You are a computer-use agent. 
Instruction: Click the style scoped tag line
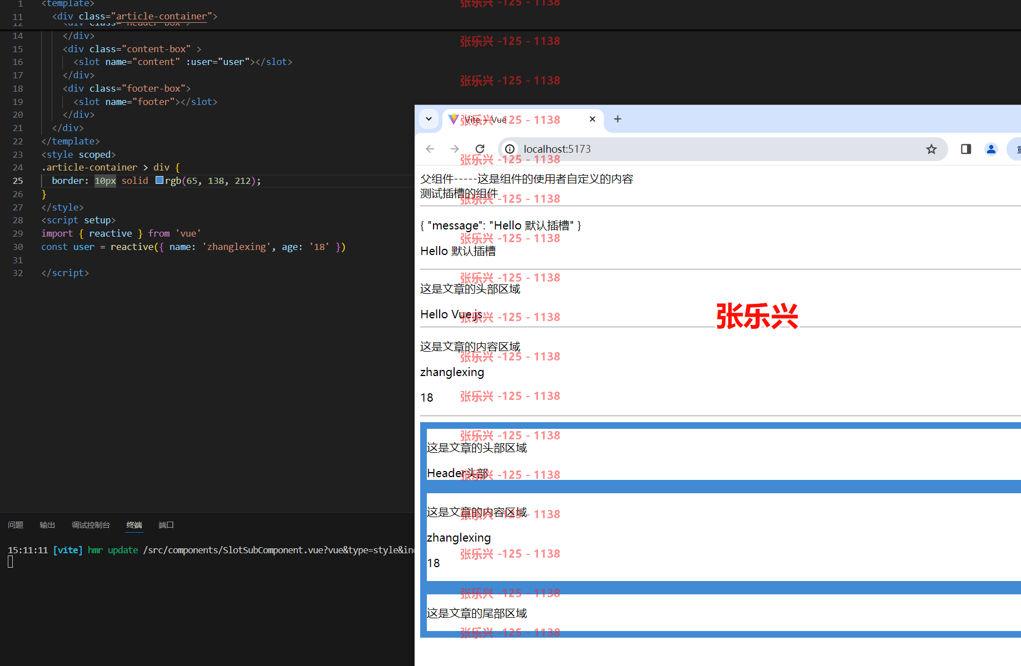78,154
